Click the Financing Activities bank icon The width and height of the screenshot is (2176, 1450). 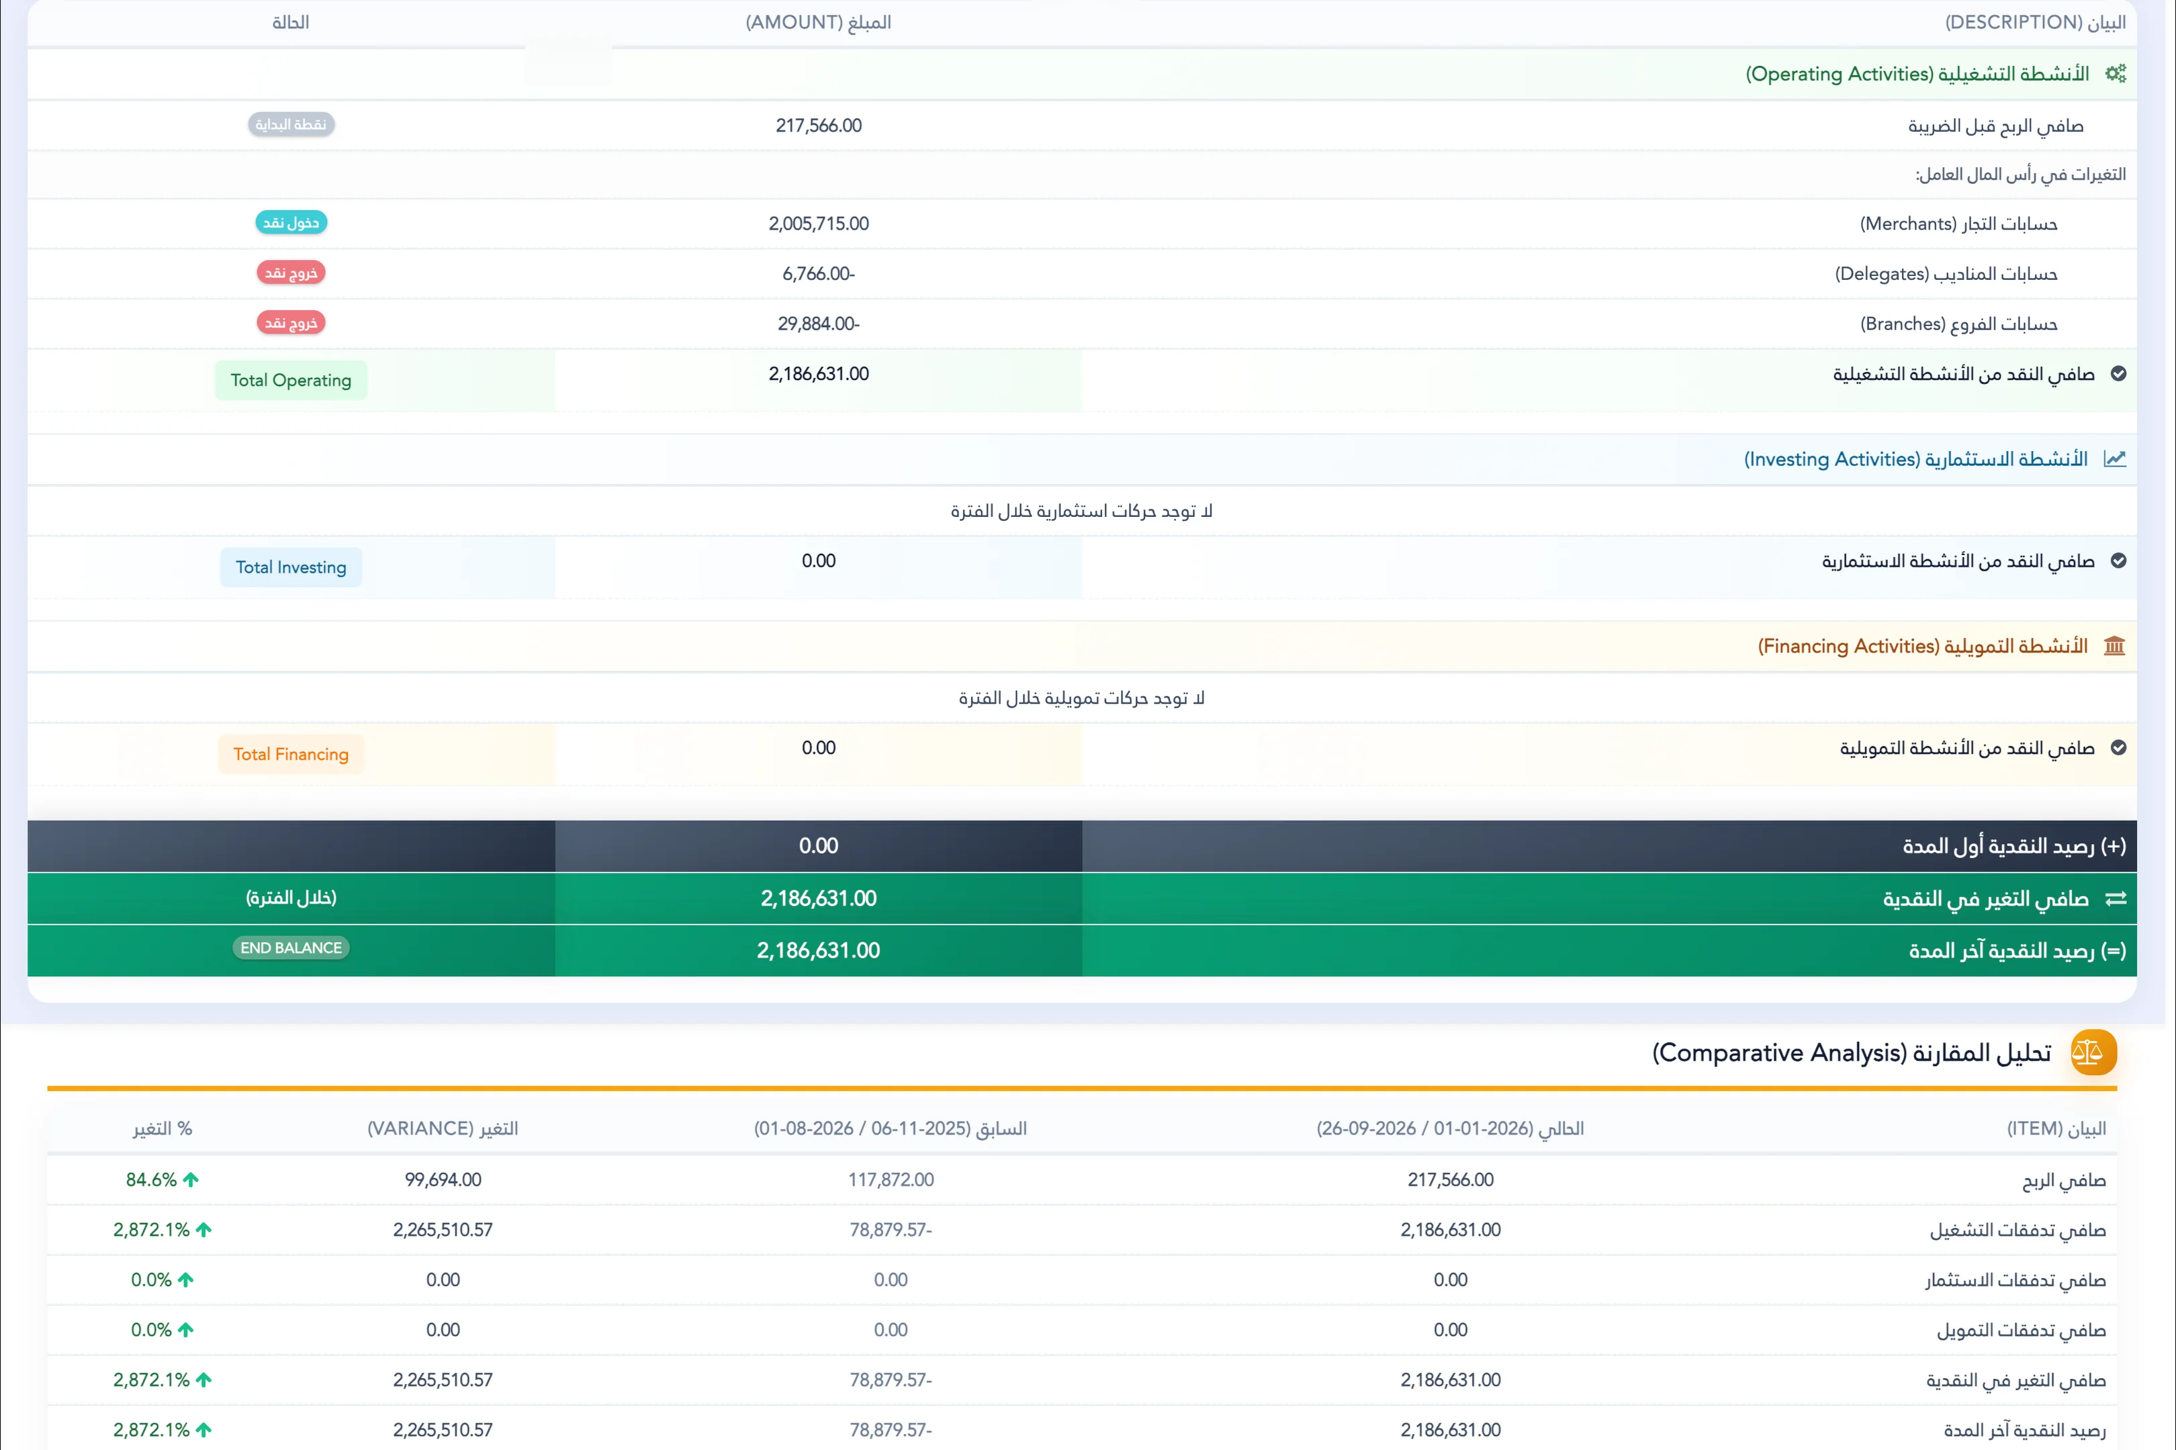pos(2115,646)
